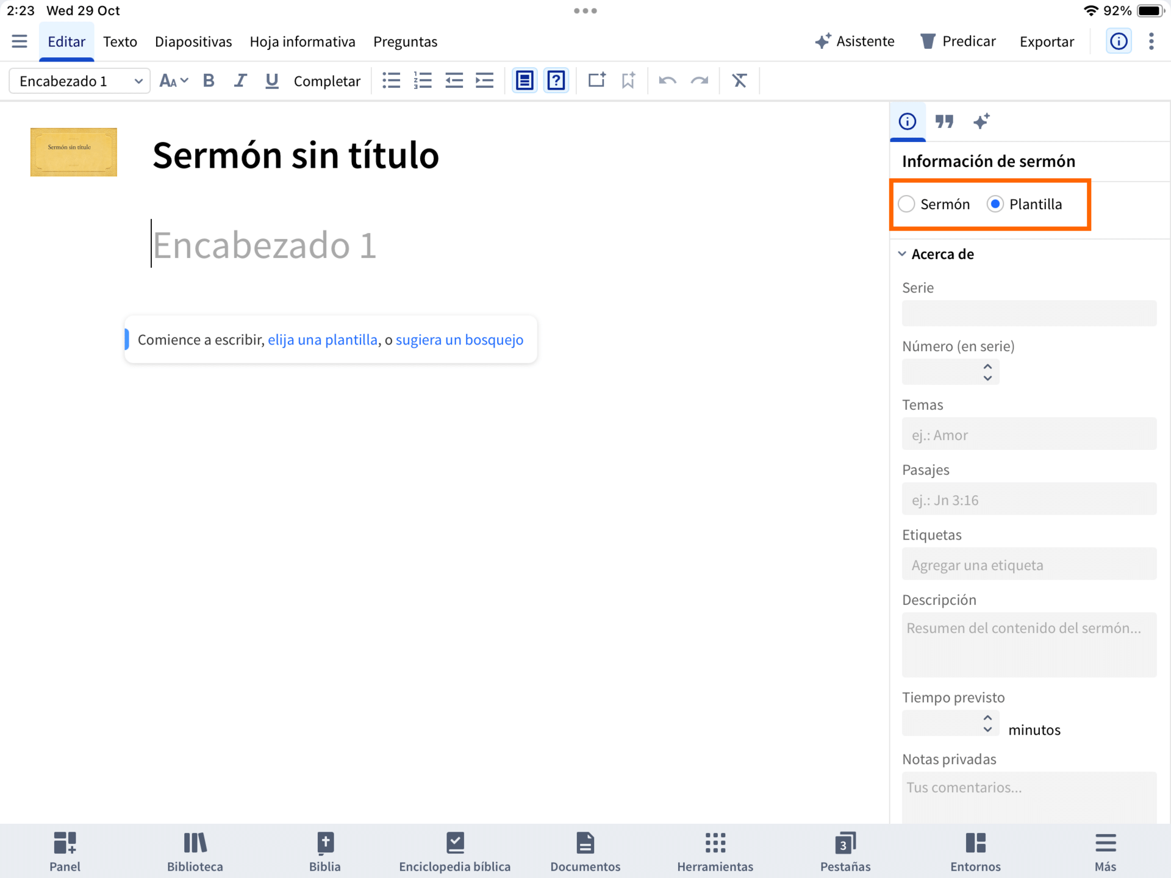Click the Notas privadas text area
This screenshot has width=1171, height=878.
click(x=1029, y=798)
